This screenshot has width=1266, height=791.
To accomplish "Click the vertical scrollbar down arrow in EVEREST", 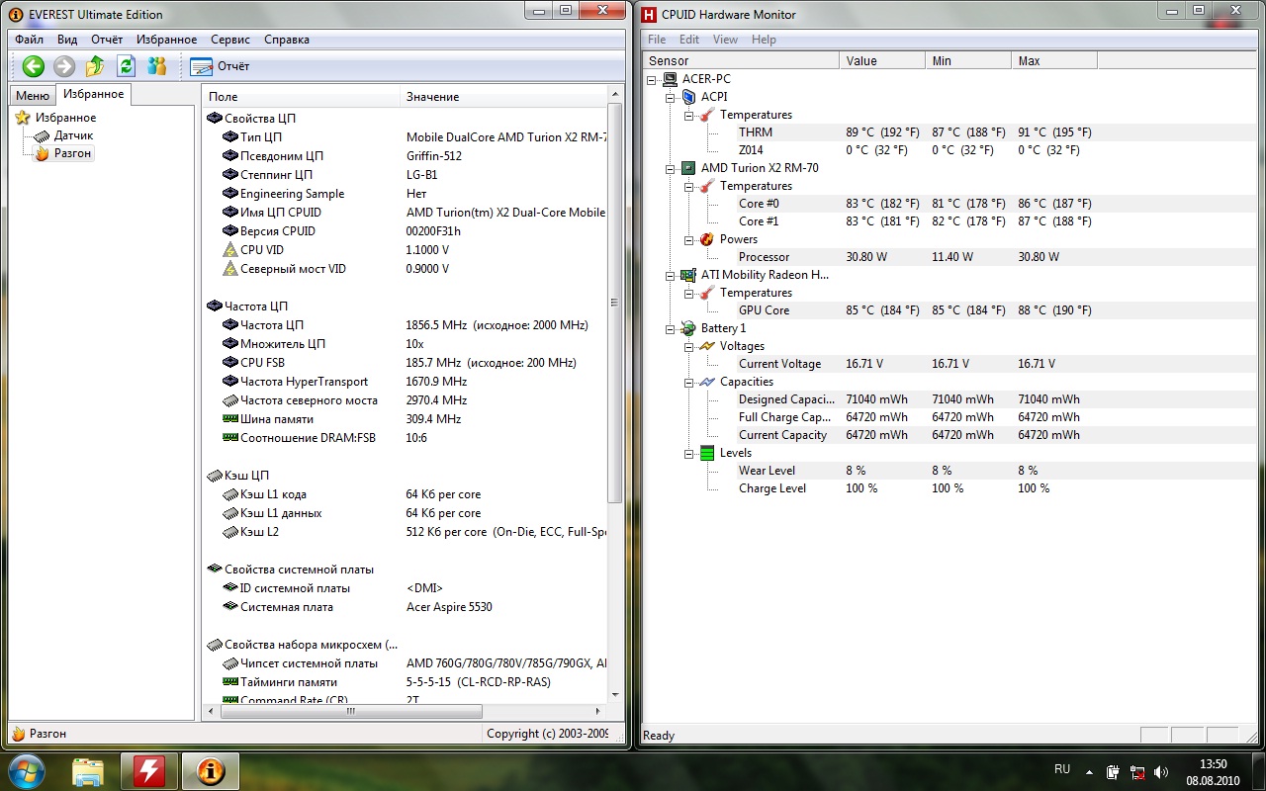I will coord(615,695).
